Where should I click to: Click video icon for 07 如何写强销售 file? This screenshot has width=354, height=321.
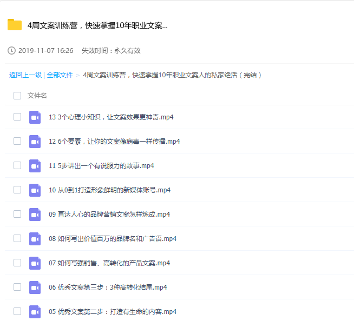click(35, 263)
